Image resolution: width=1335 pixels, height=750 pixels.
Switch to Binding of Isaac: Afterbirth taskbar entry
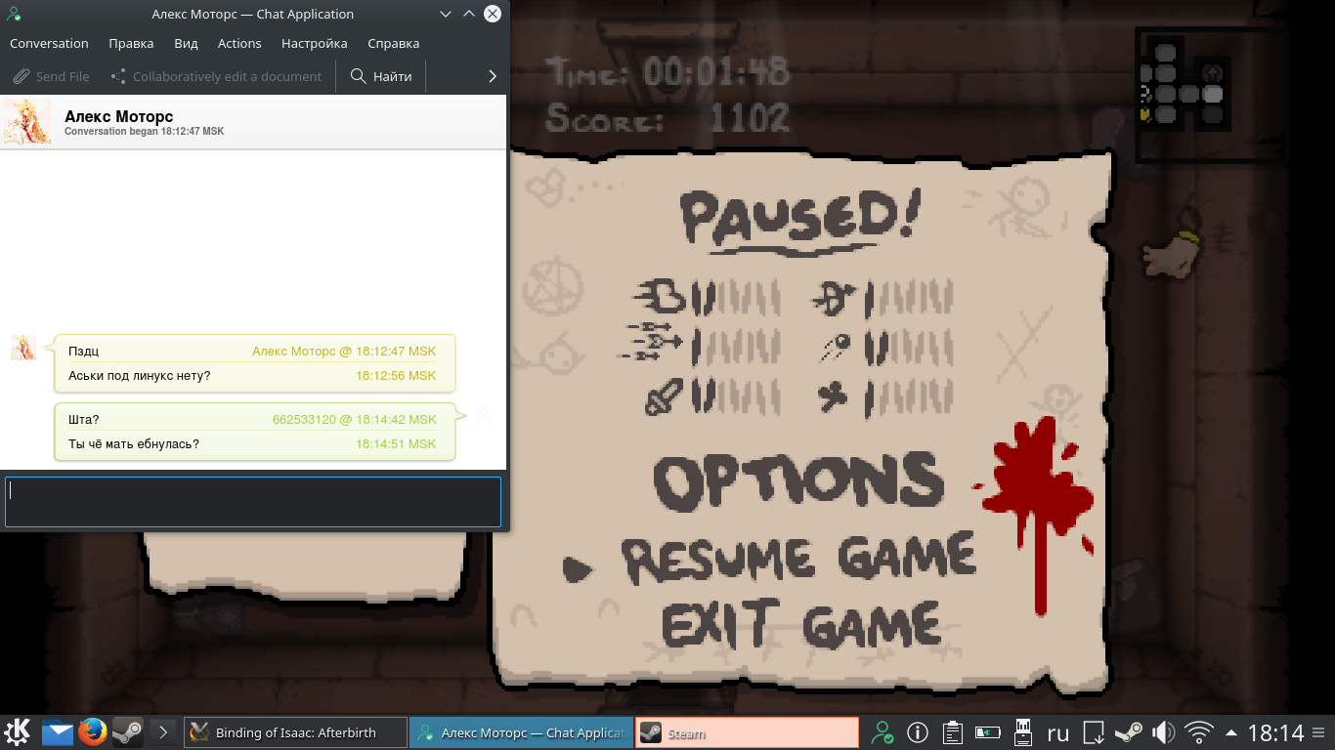coord(295,732)
